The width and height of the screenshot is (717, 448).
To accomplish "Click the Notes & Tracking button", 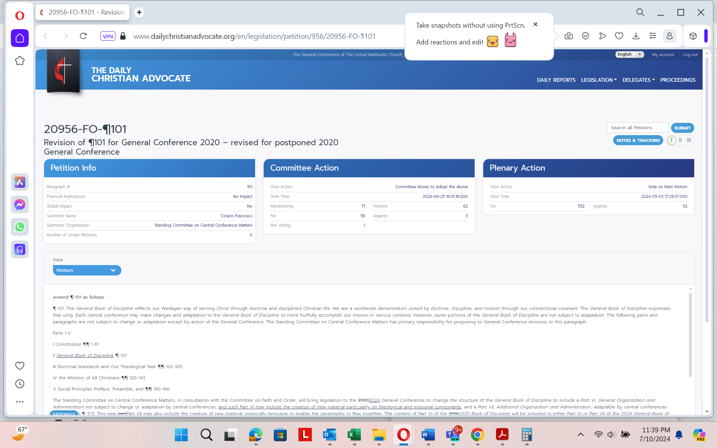I will [638, 140].
